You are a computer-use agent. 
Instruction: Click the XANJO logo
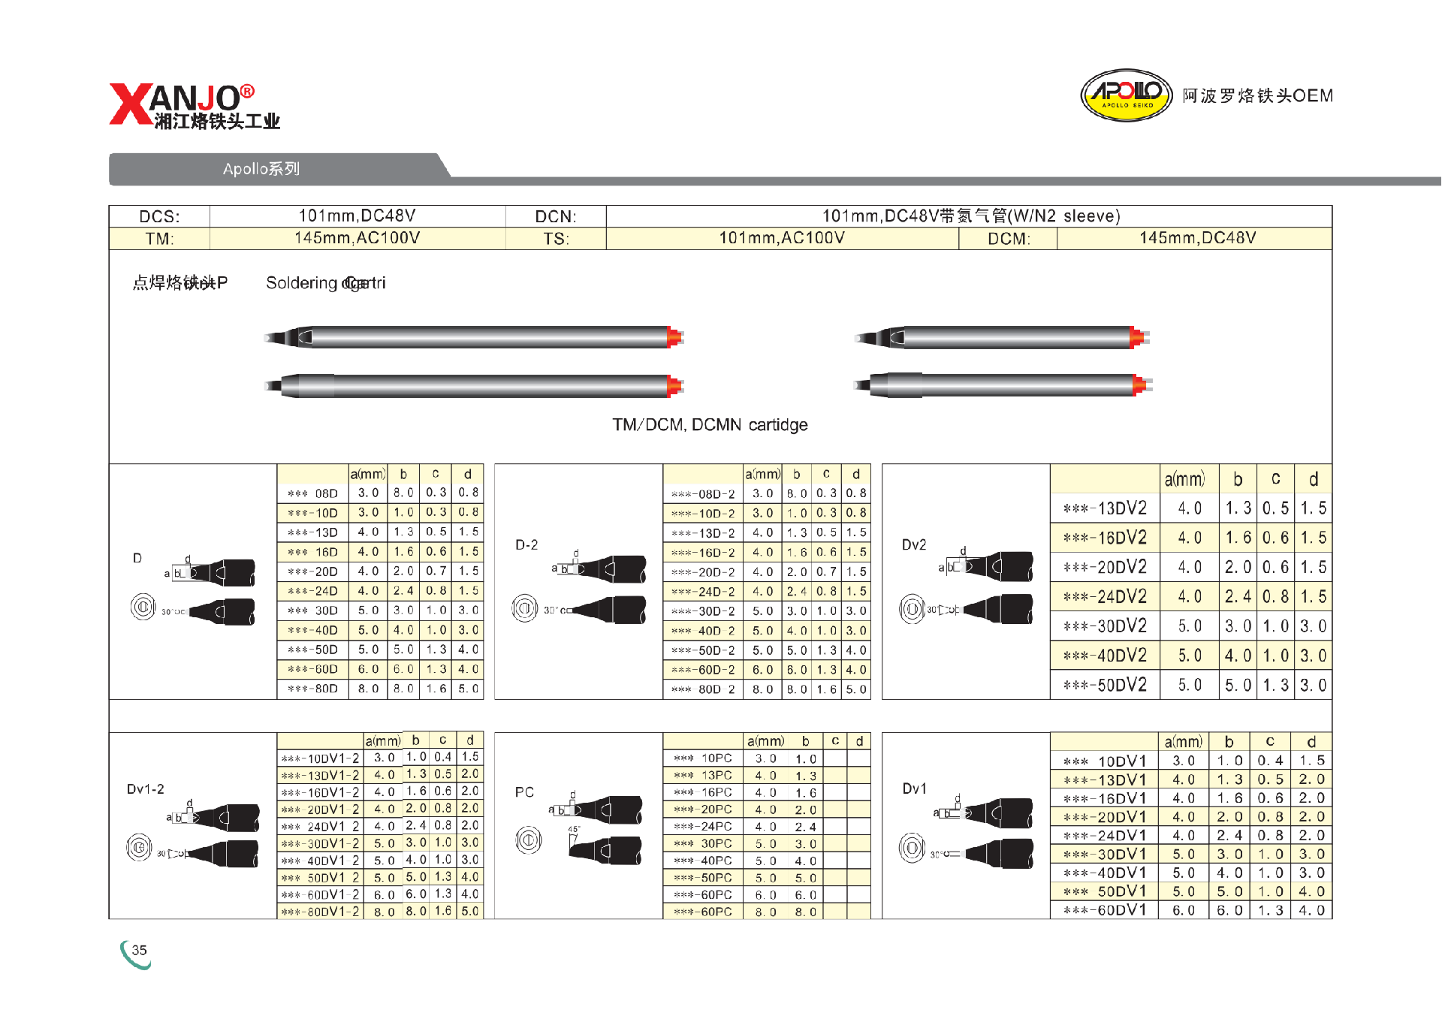click(195, 107)
